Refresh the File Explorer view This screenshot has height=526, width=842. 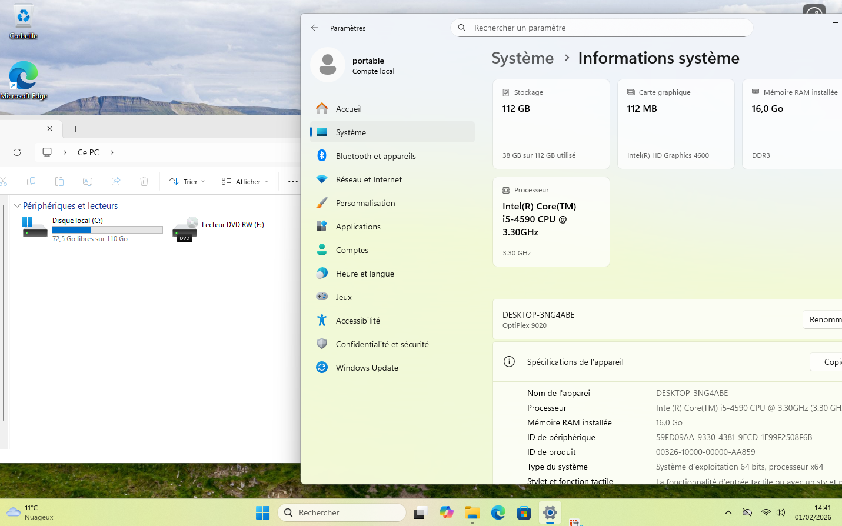17,152
